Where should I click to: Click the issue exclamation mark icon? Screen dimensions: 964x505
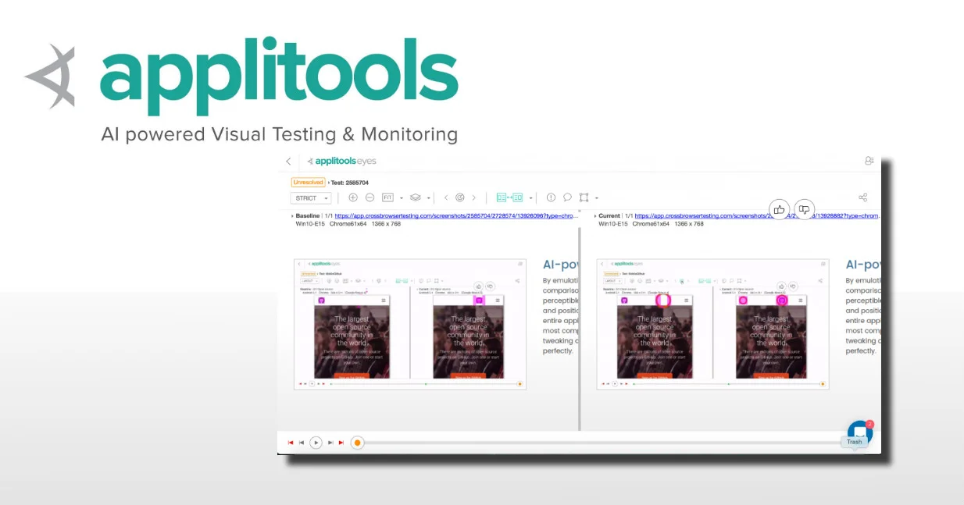point(551,197)
